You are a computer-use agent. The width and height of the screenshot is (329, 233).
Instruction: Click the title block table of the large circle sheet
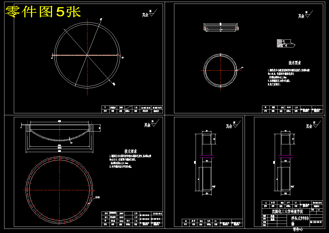click(x=132, y=109)
